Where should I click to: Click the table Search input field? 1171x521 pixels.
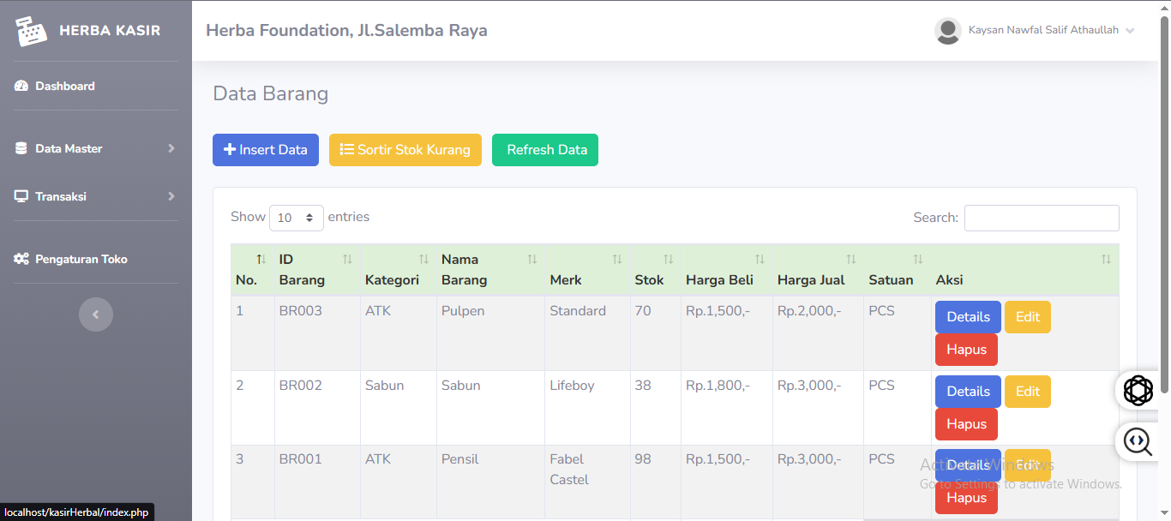(1042, 218)
